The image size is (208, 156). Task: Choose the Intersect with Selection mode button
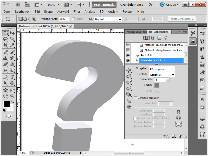[34, 19]
